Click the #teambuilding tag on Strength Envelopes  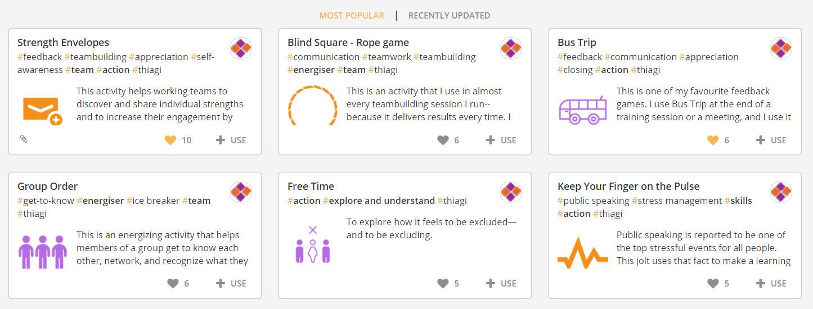point(95,57)
